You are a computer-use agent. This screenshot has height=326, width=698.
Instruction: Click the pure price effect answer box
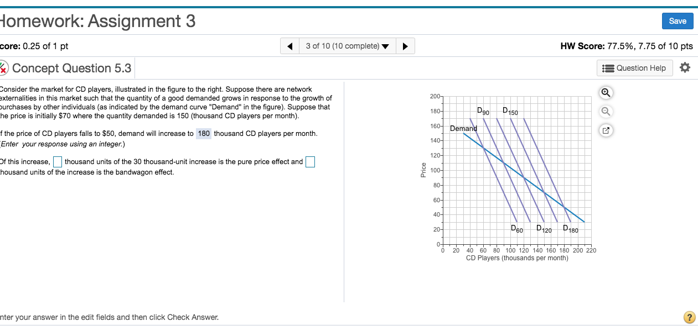57,161
